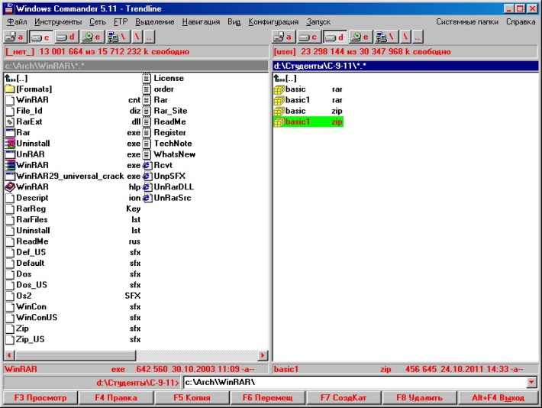Viewport: 542px width, 408px height.
Task: Open the FTP menu
Action: [x=121, y=22]
